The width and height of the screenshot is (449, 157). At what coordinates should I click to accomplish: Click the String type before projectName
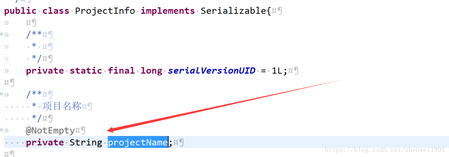[86, 142]
